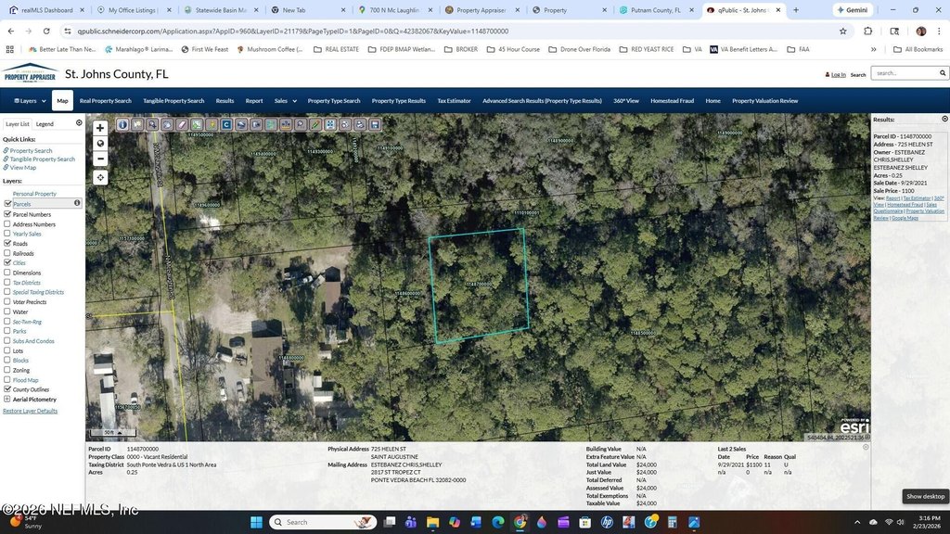Click the Log In link
Image resolution: width=950 pixels, height=534 pixels.
click(838, 74)
